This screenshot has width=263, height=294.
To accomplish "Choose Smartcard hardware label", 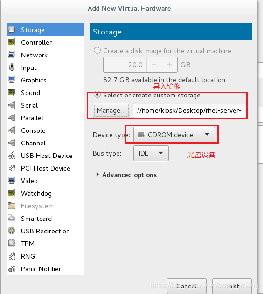I will (x=36, y=219).
